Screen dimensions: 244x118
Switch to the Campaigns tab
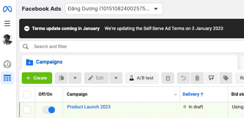pyautogui.click(x=49, y=62)
